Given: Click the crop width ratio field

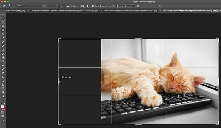Looking at the screenshot, I should click(x=36, y=6).
